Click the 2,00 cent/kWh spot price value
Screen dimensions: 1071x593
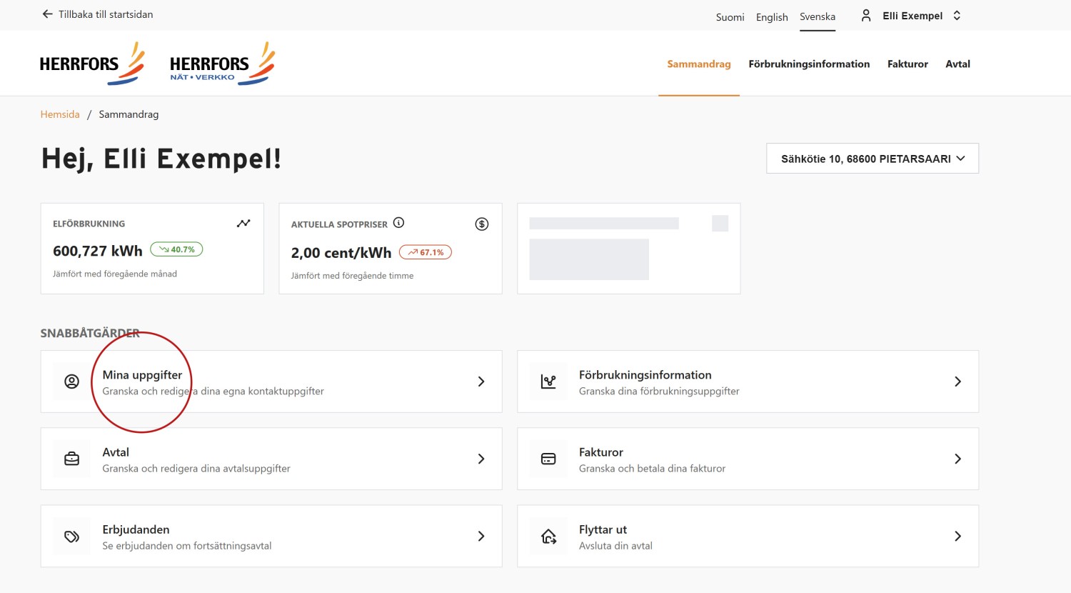[341, 253]
